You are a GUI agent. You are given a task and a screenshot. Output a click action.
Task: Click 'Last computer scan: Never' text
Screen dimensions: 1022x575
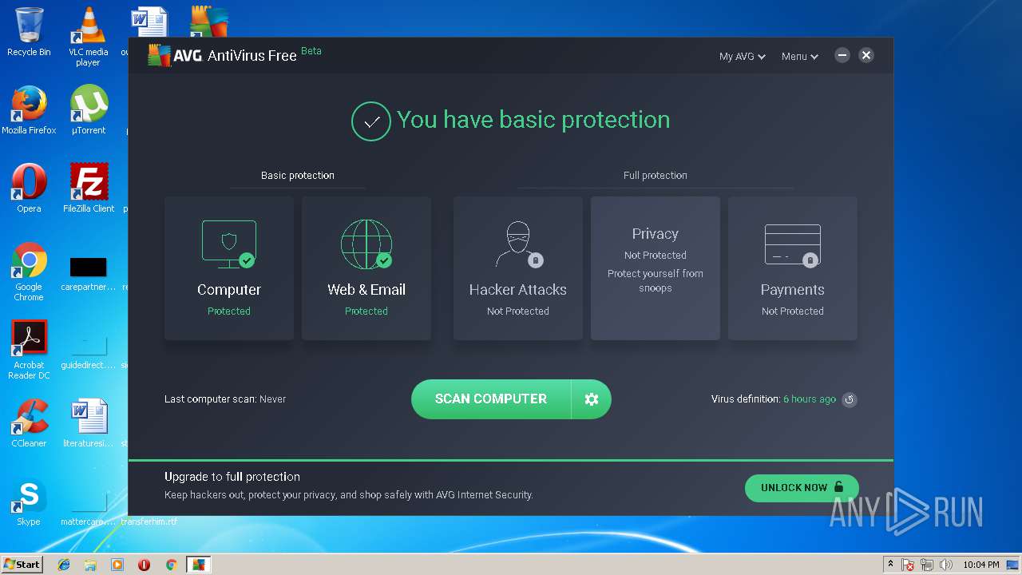[225, 399]
